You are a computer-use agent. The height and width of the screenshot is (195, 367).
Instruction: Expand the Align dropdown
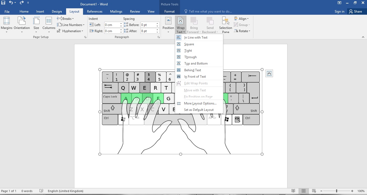pos(241,19)
